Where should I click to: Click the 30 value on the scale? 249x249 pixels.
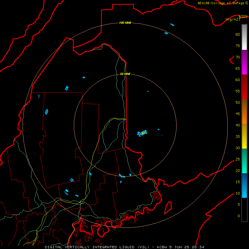pos(238,148)
